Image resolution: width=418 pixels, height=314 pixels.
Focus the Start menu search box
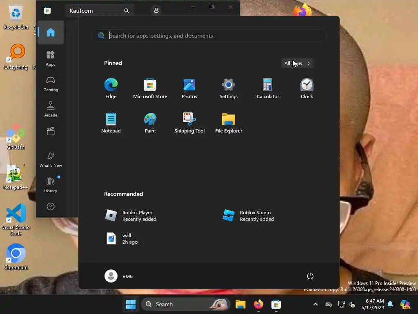tap(209, 36)
